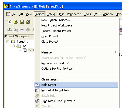
Task: Click the Open file folder icon
Action: pos(16,22)
